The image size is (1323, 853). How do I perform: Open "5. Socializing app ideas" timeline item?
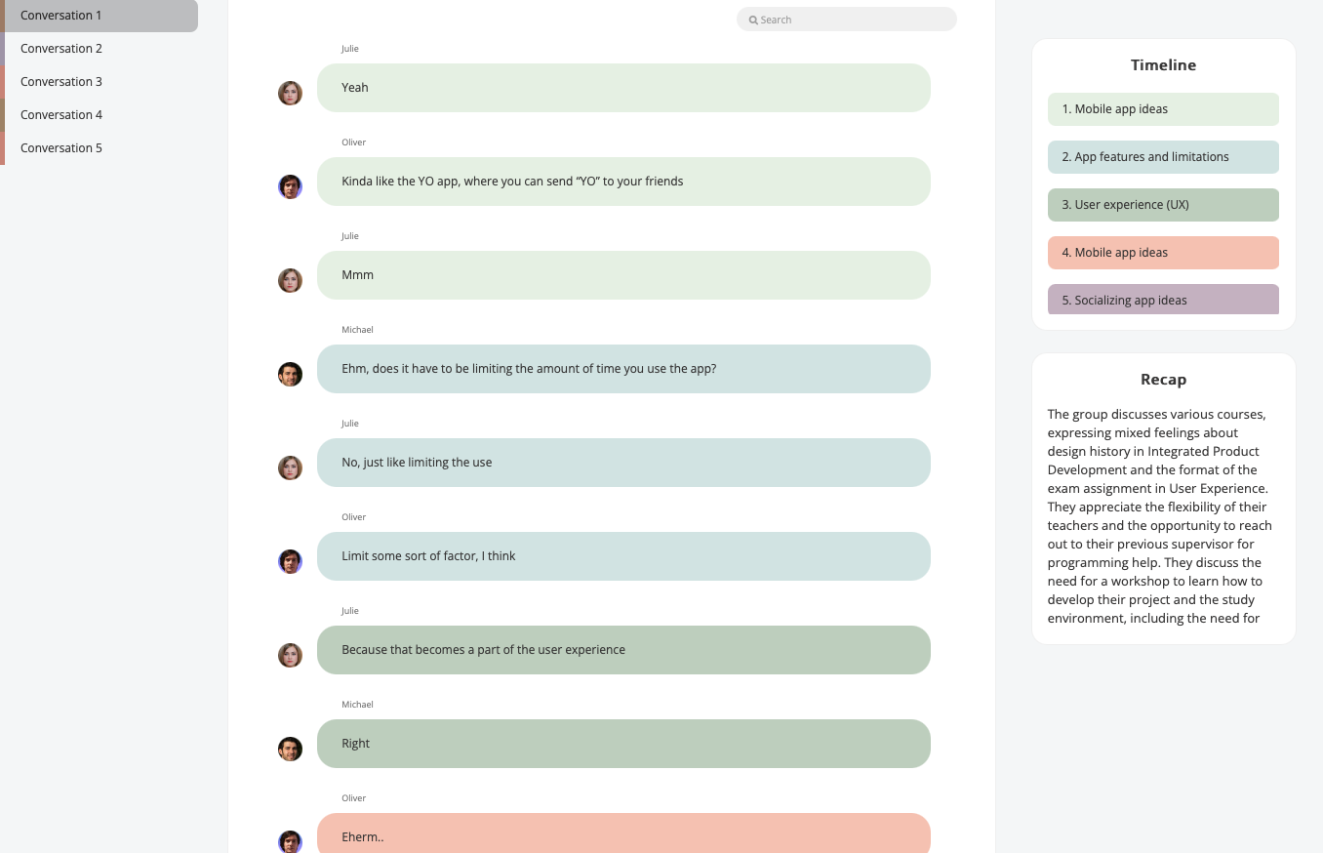pyautogui.click(x=1163, y=300)
